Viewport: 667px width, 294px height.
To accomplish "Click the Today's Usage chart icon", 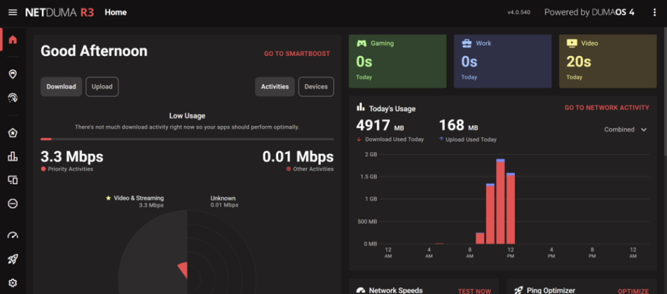I will (x=361, y=107).
